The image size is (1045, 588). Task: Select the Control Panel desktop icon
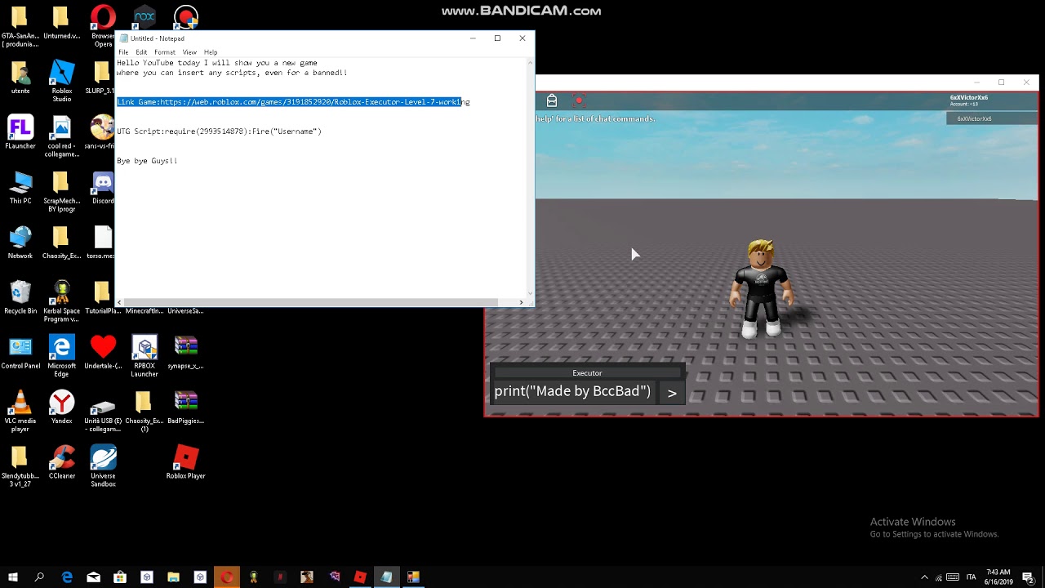[x=20, y=352]
